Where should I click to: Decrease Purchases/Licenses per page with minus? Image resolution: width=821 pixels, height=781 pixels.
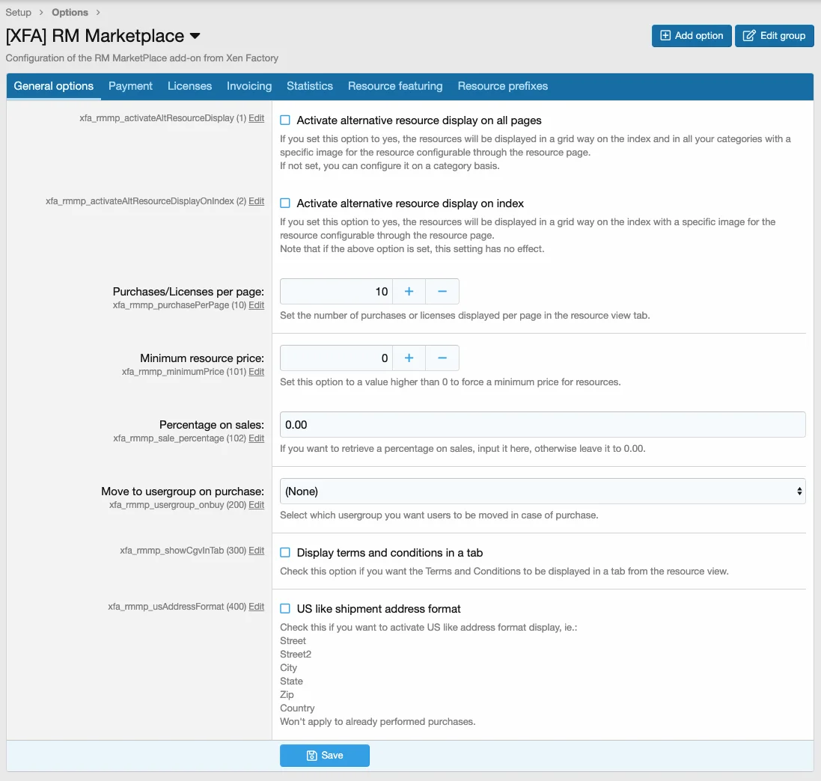point(442,292)
